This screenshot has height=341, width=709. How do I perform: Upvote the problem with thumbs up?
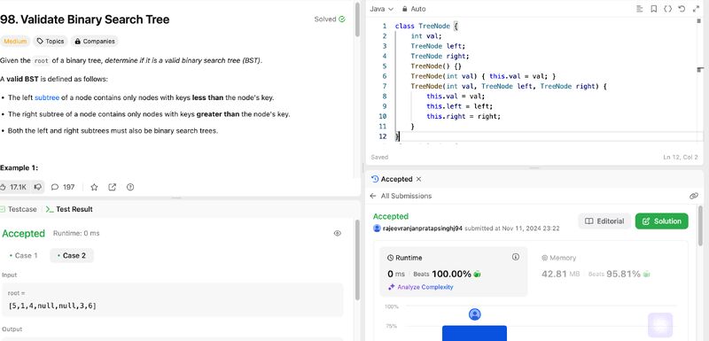point(13,187)
